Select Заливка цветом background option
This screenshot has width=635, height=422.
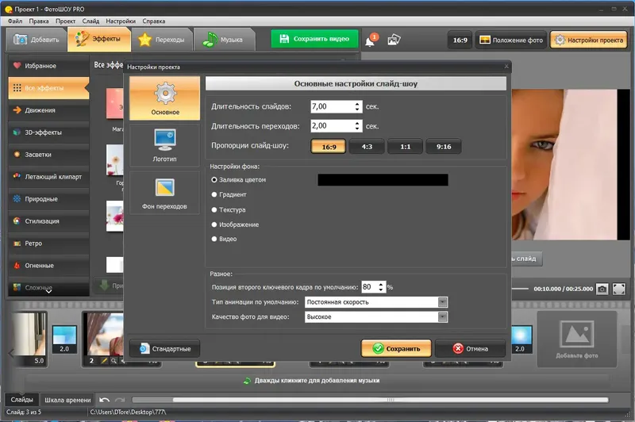pyautogui.click(x=239, y=179)
